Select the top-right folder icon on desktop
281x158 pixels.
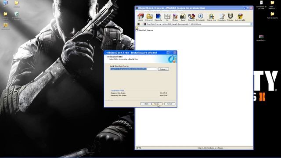pos(272,5)
